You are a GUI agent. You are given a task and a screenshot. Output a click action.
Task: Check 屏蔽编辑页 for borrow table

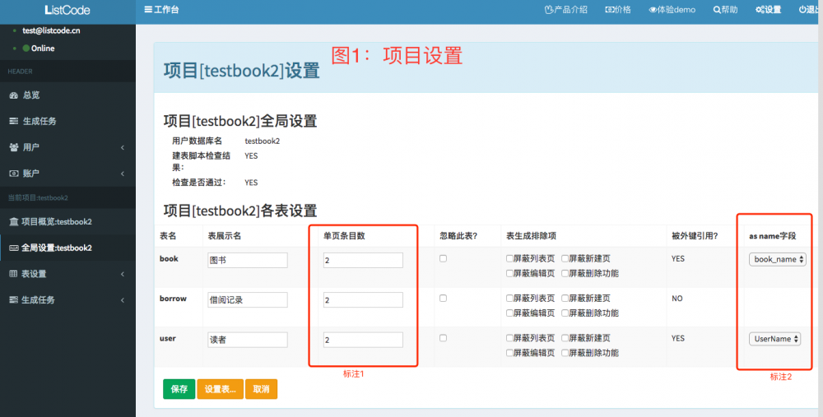pos(509,313)
